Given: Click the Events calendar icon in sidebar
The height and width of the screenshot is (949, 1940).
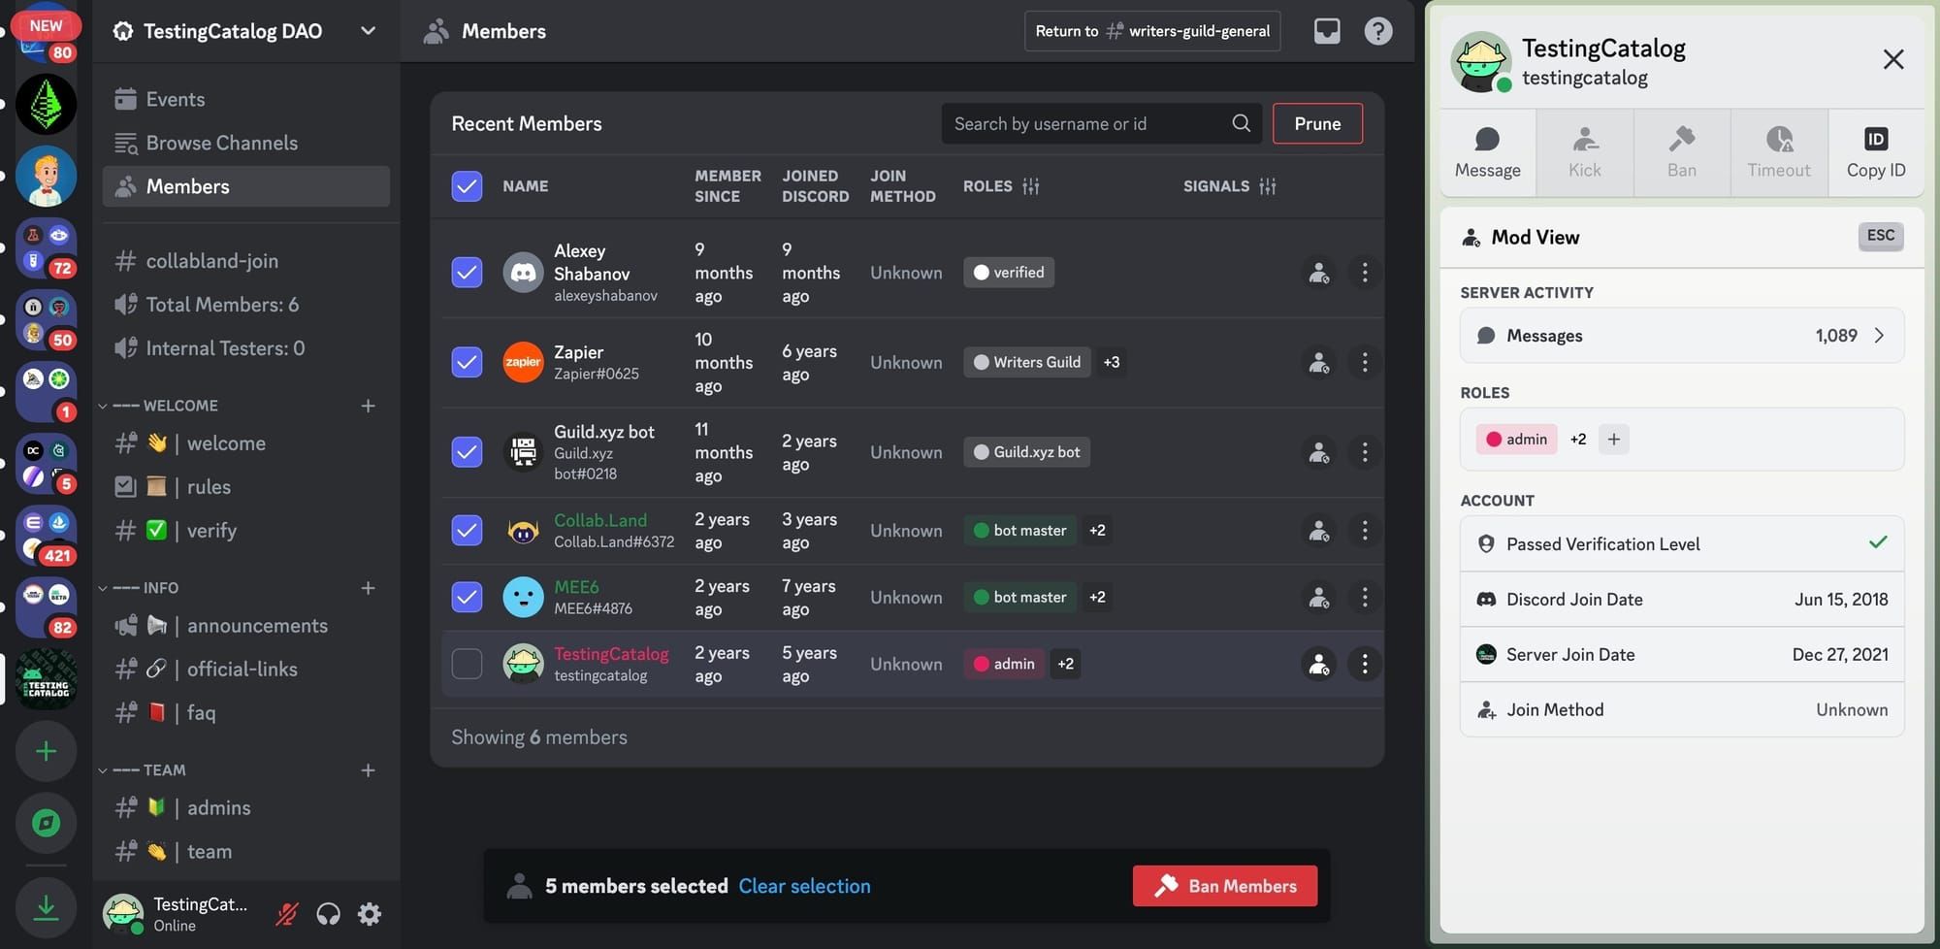Looking at the screenshot, I should click(125, 98).
